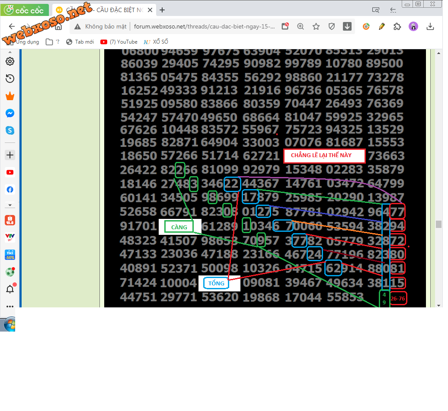Image resolution: width=448 pixels, height=411 pixels.
Task: Open the Facebook sidebar shortcut
Action: click(x=10, y=190)
